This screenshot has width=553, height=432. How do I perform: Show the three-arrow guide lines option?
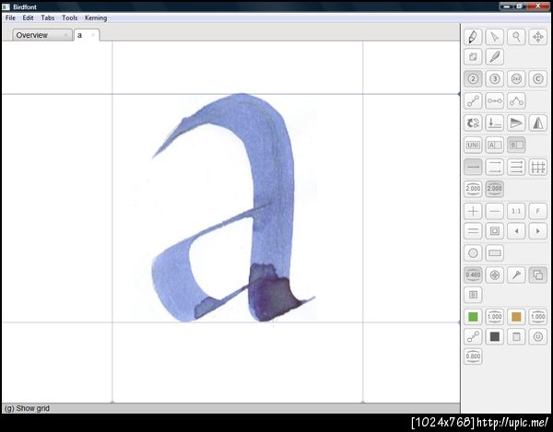[x=516, y=167]
